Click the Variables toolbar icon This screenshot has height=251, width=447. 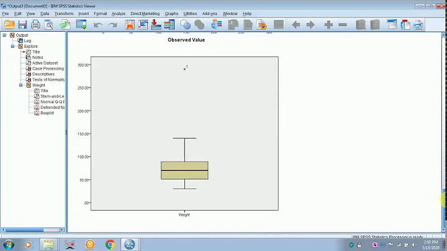[x=169, y=25]
